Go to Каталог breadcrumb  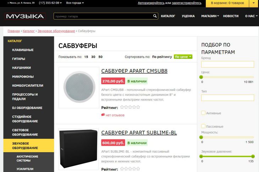point(29,31)
